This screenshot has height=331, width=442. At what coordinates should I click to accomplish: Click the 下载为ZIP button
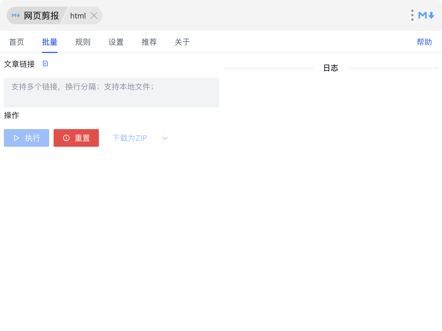point(130,138)
